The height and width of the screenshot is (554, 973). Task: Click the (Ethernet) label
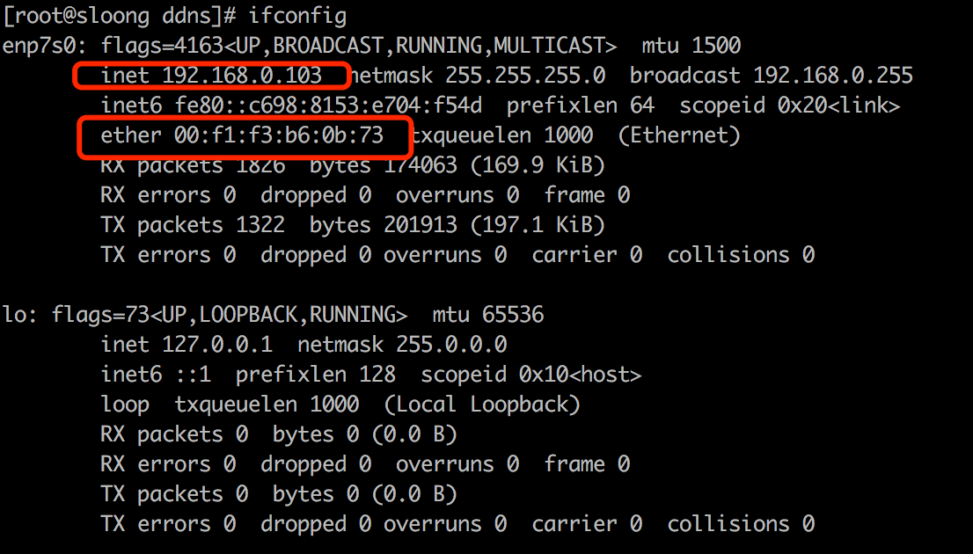pyautogui.click(x=679, y=135)
